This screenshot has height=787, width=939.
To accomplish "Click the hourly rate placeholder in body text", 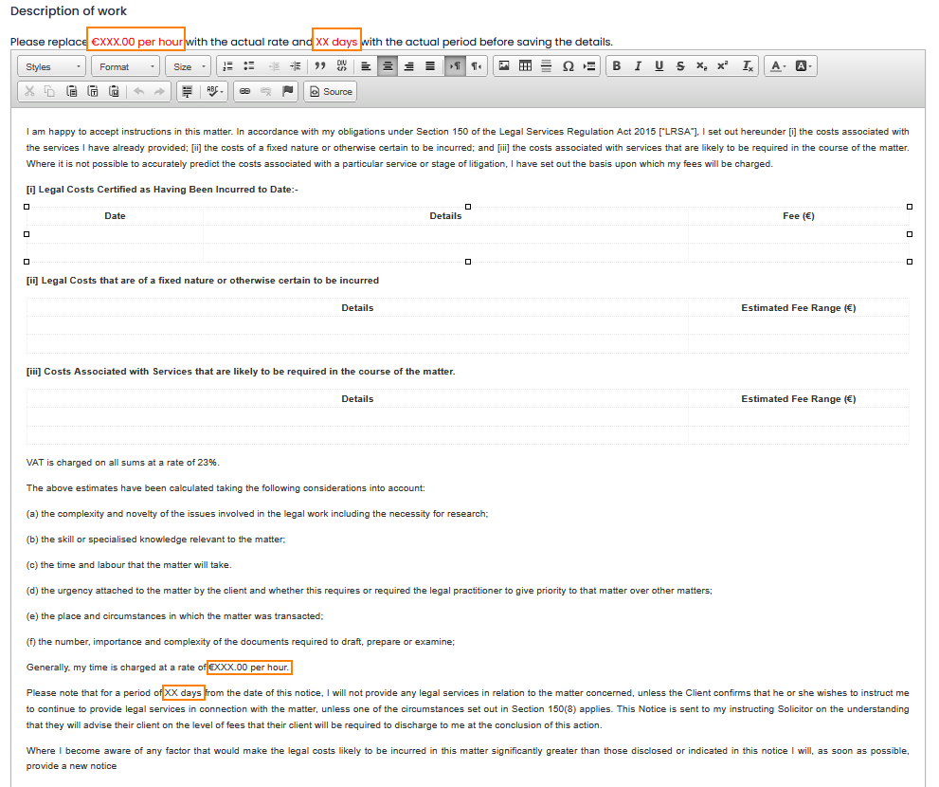I will 248,668.
